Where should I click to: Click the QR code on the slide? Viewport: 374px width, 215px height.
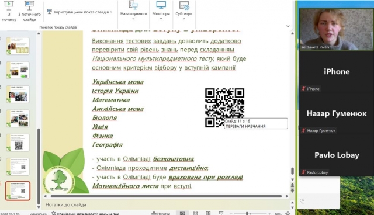click(224, 107)
